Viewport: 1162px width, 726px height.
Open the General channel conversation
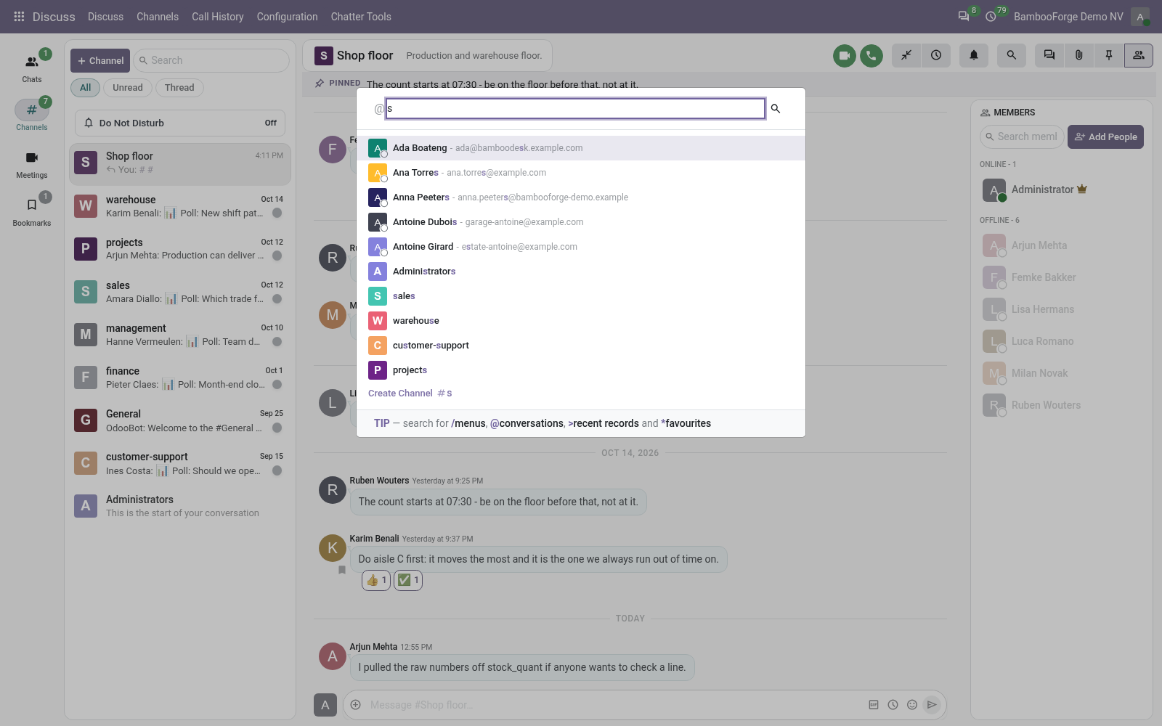180,420
